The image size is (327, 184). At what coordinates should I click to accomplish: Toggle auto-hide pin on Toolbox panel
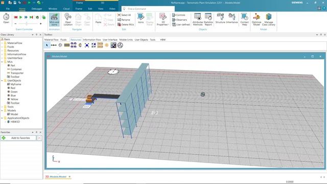coord(321,35)
